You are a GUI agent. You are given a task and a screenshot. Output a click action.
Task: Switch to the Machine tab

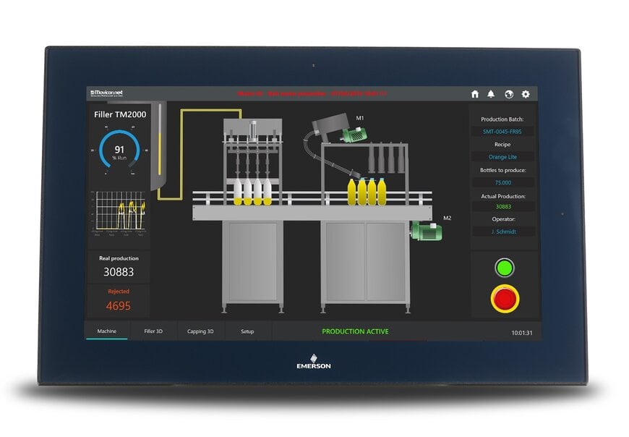(107, 331)
